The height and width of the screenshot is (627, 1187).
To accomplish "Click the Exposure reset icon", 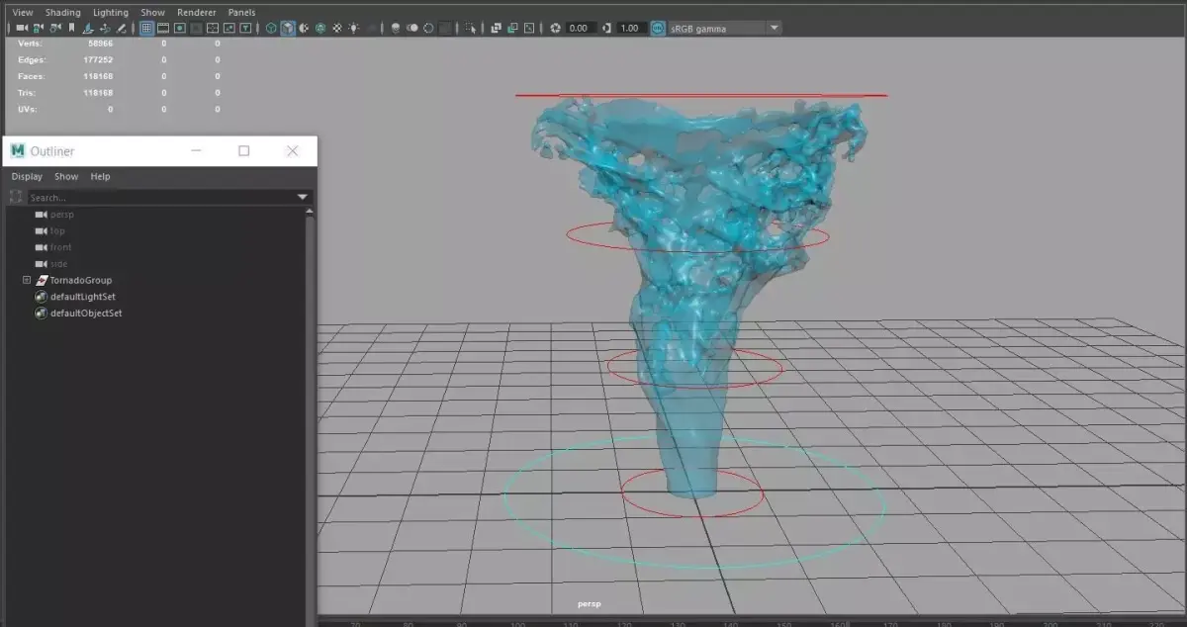I will (x=555, y=28).
